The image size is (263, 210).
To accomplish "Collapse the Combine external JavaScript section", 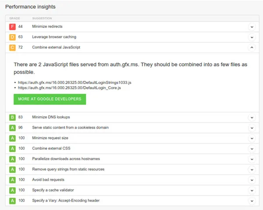I will tap(252, 47).
